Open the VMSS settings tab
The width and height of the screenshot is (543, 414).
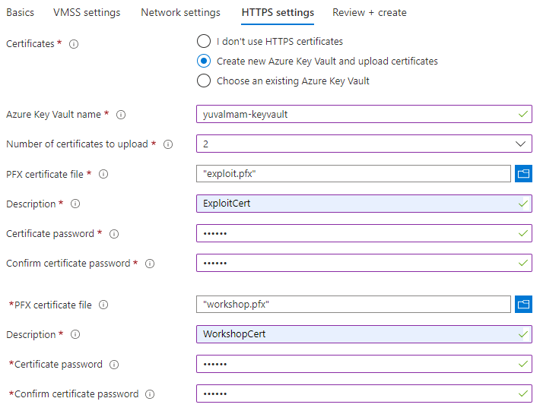coord(87,13)
